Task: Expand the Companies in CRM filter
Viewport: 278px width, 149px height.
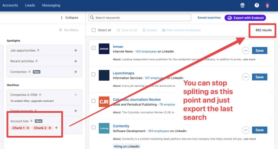Action: (76, 95)
